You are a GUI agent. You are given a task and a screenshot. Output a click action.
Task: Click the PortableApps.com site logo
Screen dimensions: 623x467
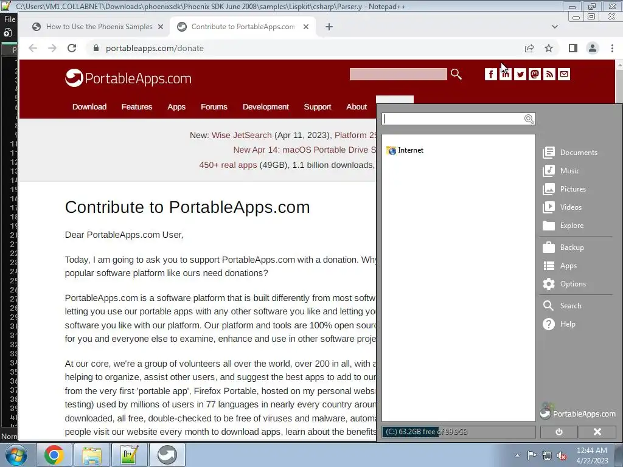(128, 78)
